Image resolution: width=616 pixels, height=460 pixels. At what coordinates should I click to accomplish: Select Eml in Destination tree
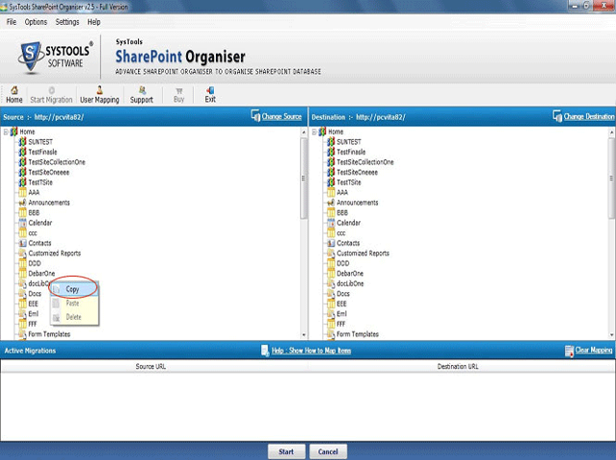[342, 314]
